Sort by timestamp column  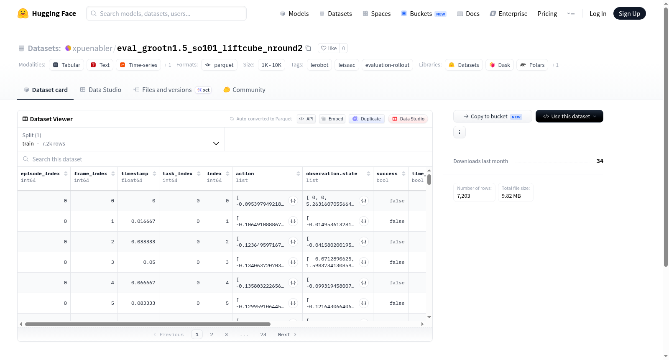[x=154, y=174]
